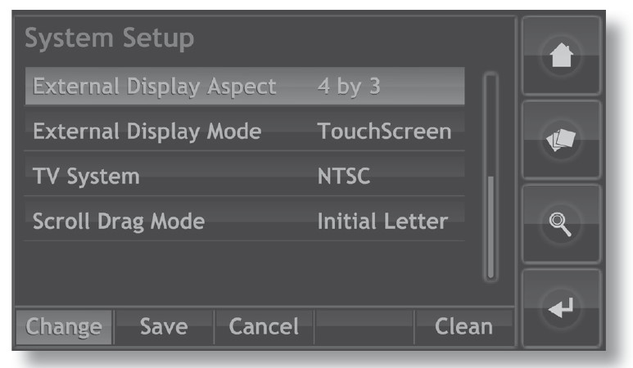Click the System Setup title
633x368 pixels.
point(110,39)
